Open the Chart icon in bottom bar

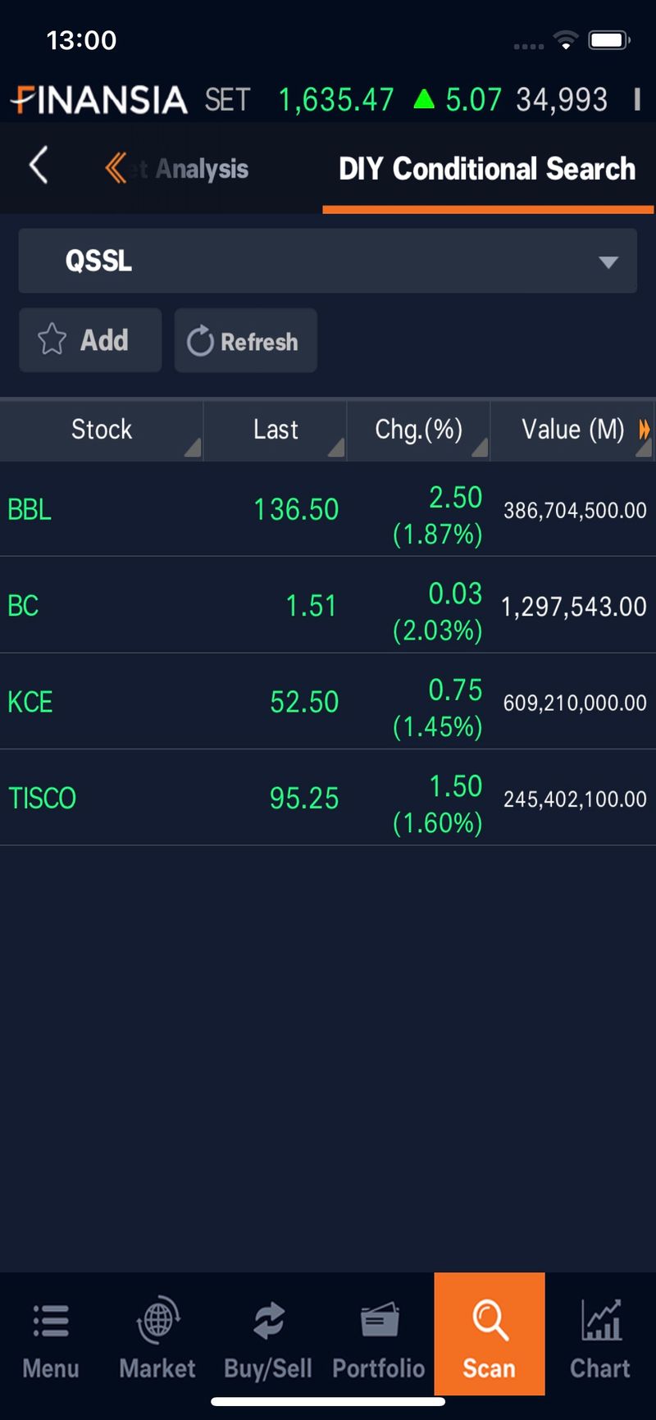[x=600, y=1320]
